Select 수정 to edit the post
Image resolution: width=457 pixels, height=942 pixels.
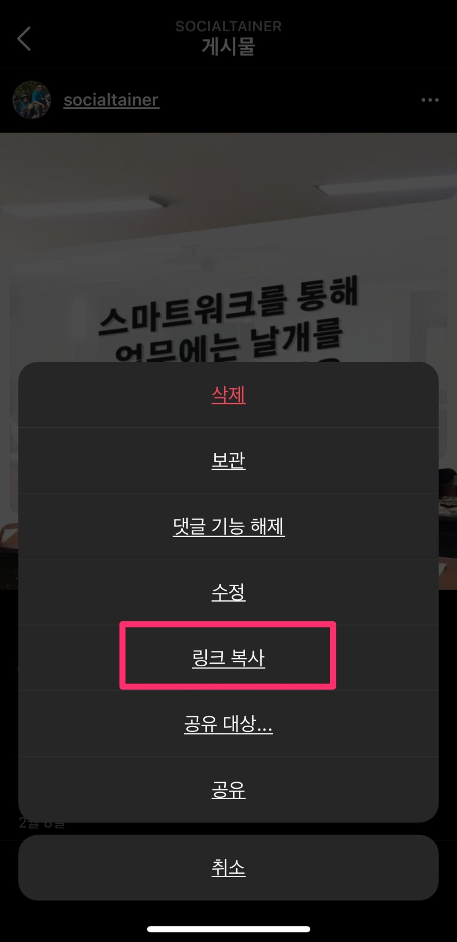228,592
